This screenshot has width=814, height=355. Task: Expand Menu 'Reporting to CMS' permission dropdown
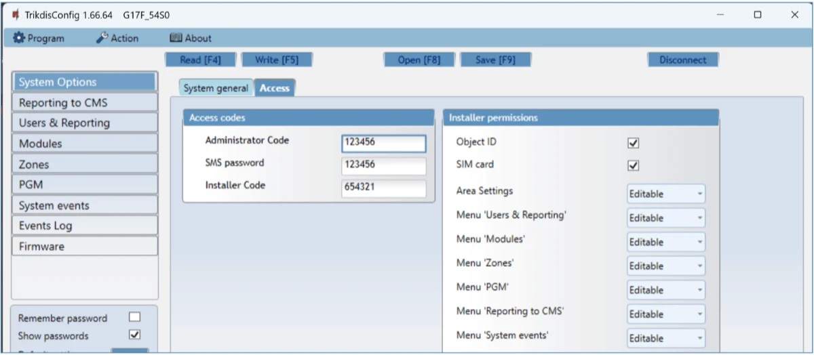tap(665, 314)
